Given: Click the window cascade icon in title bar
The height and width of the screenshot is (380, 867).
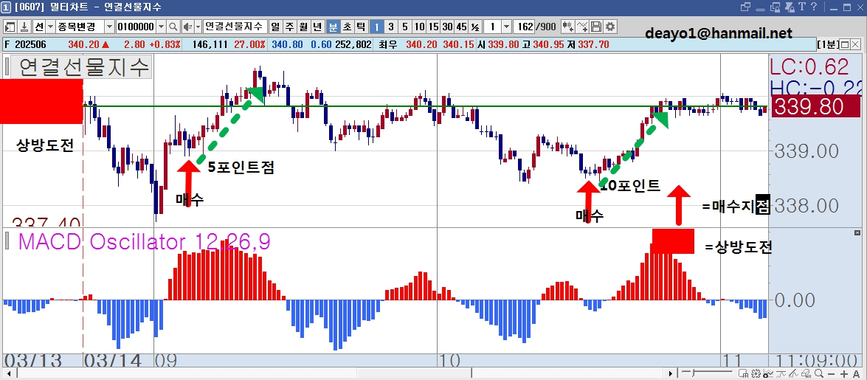Looking at the screenshot, I should [x=745, y=7].
